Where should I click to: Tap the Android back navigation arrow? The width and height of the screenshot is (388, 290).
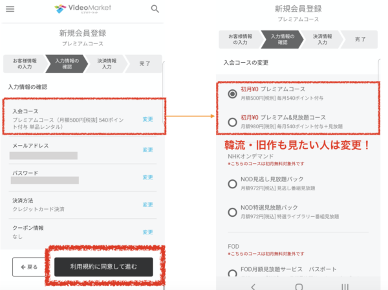pyautogui.click(x=253, y=287)
